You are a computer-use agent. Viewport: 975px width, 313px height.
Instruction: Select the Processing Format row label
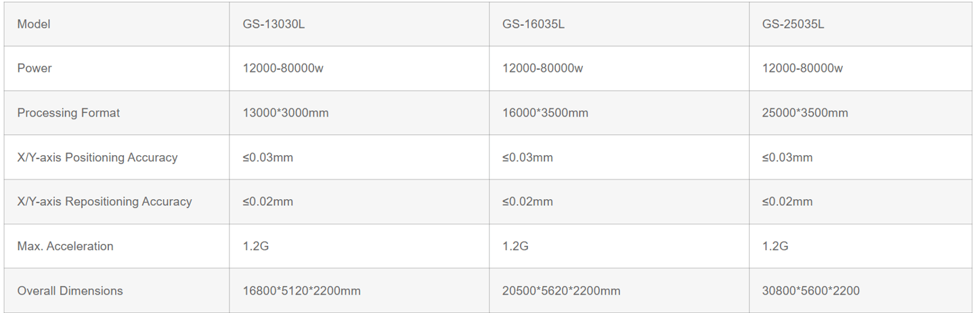point(68,113)
